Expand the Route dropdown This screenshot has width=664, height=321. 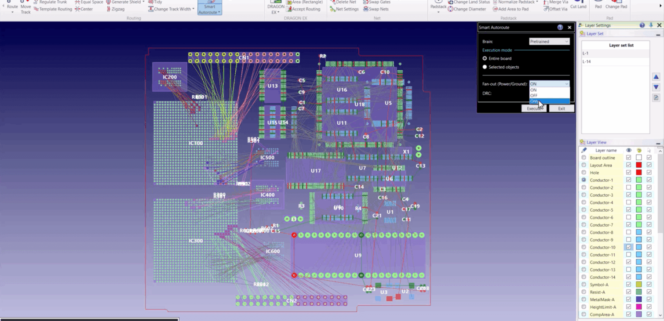(x=12, y=12)
